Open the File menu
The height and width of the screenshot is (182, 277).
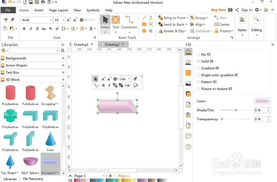8,10
